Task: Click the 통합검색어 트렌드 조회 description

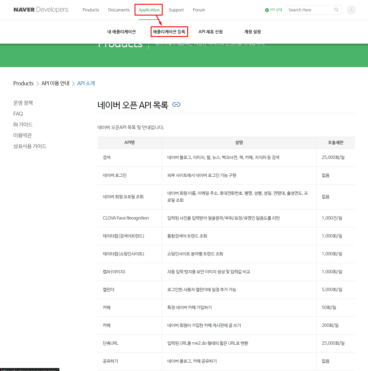Action: pyautogui.click(x=187, y=236)
